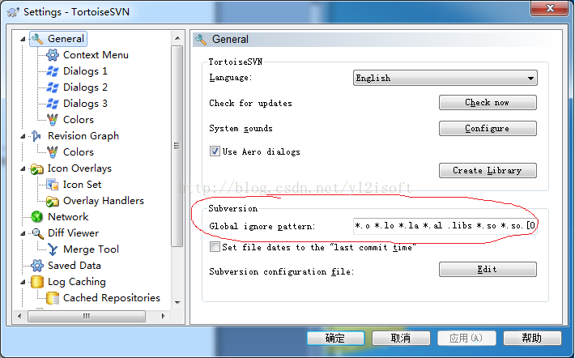This screenshot has height=358, width=575.
Task: Click the Icon Overlays folder icon
Action: (x=36, y=168)
